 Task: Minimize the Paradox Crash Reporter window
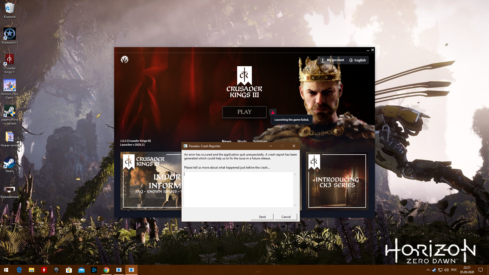tap(270, 146)
